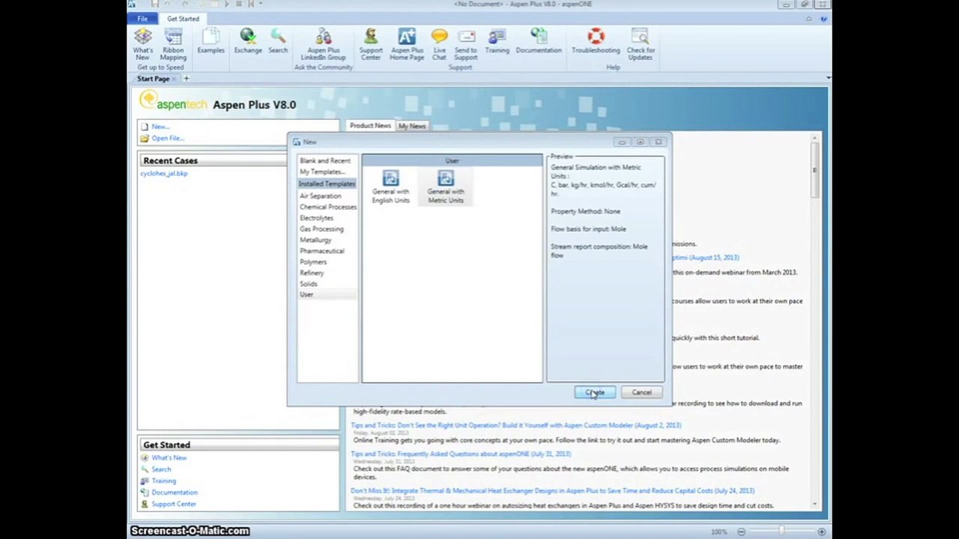
Task: Open the Examples ribbon icon
Action: [x=211, y=41]
